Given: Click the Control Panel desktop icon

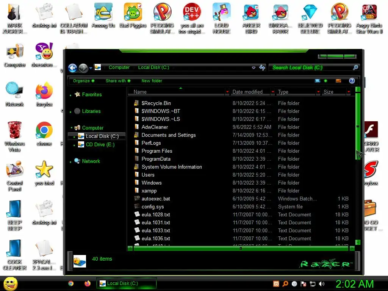Looking at the screenshot, I should [15, 176].
